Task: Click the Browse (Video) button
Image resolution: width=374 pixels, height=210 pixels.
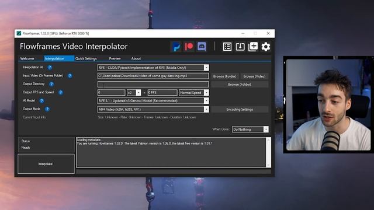Action: coord(254,76)
